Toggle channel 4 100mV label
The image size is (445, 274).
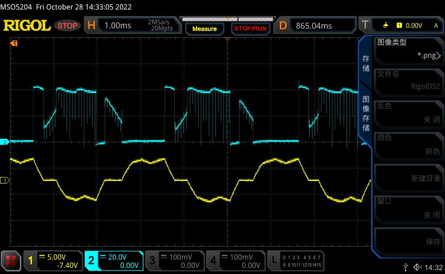pyautogui.click(x=236, y=261)
